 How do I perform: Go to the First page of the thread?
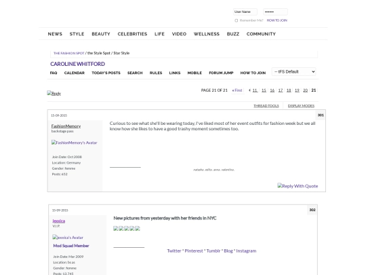point(237,90)
